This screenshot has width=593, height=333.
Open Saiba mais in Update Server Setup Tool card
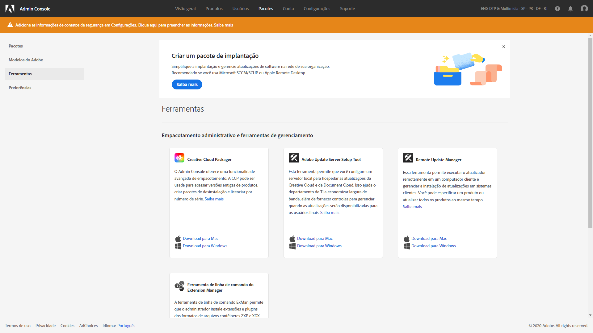[x=330, y=213]
